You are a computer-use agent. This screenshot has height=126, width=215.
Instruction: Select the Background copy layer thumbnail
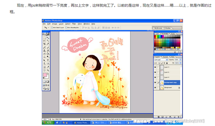pyautogui.click(x=162, y=82)
